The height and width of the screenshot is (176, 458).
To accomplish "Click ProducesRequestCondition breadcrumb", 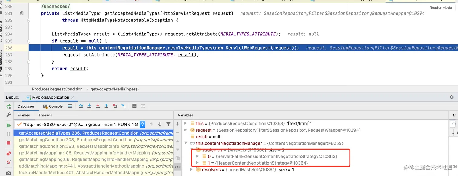I will coord(57,89).
